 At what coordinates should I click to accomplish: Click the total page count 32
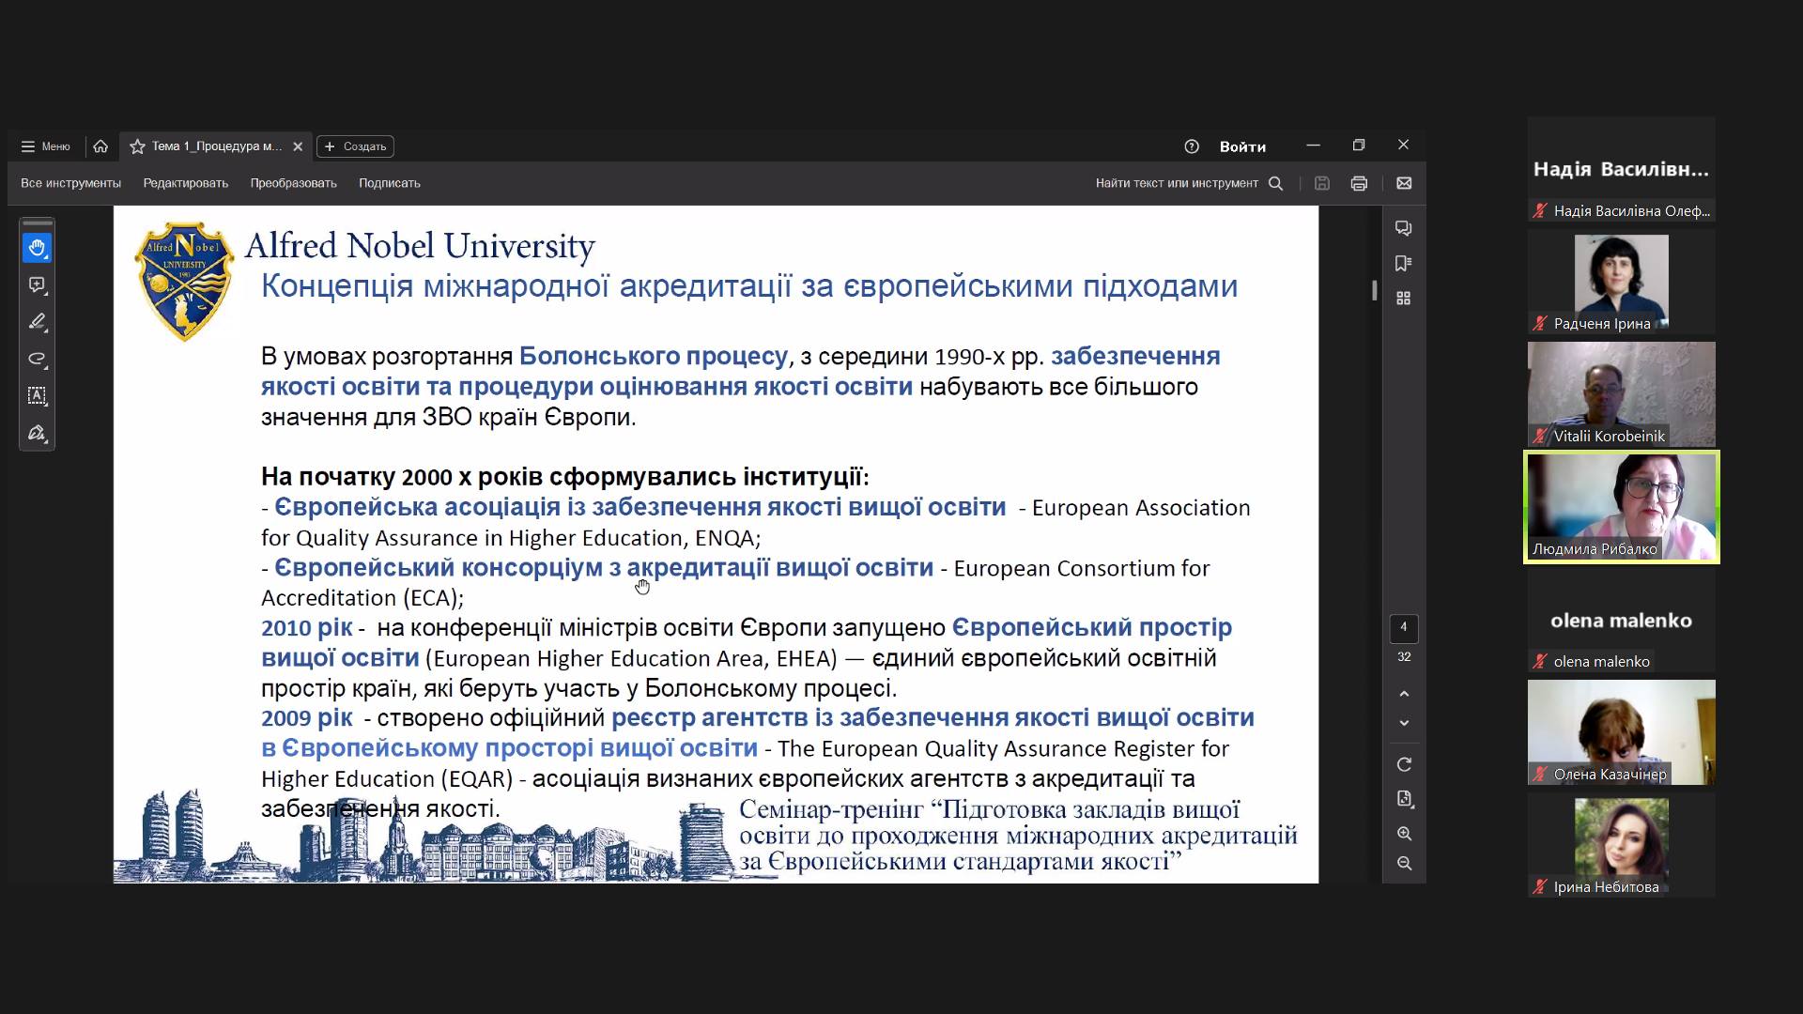(1404, 656)
